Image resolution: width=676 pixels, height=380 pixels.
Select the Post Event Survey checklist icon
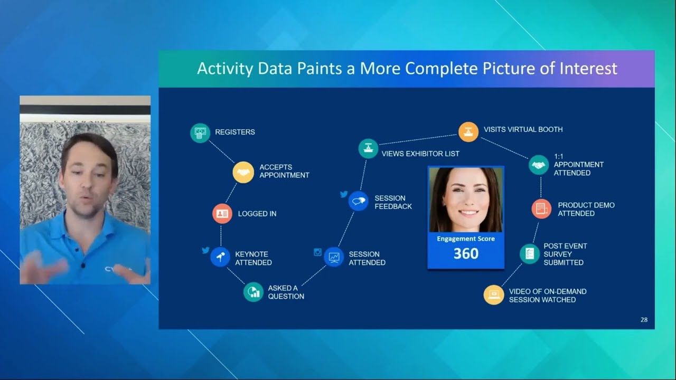pyautogui.click(x=530, y=254)
